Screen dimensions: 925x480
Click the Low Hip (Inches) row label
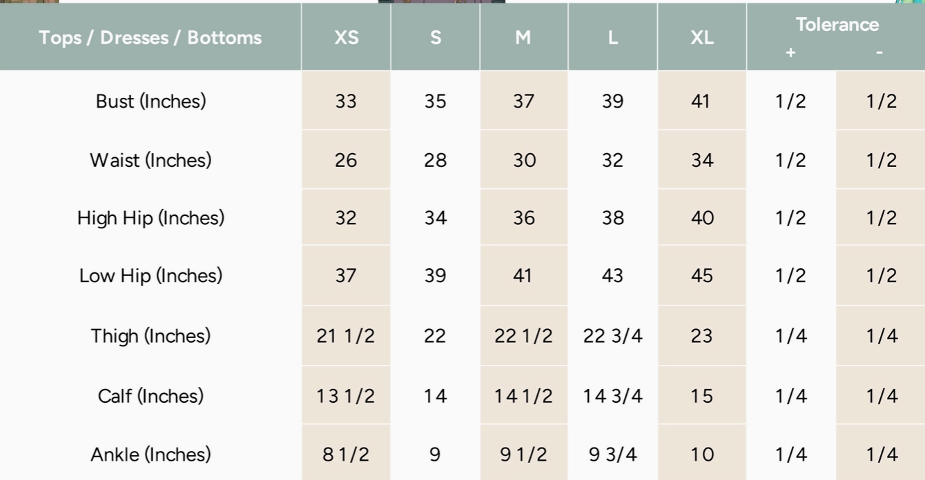(x=150, y=276)
